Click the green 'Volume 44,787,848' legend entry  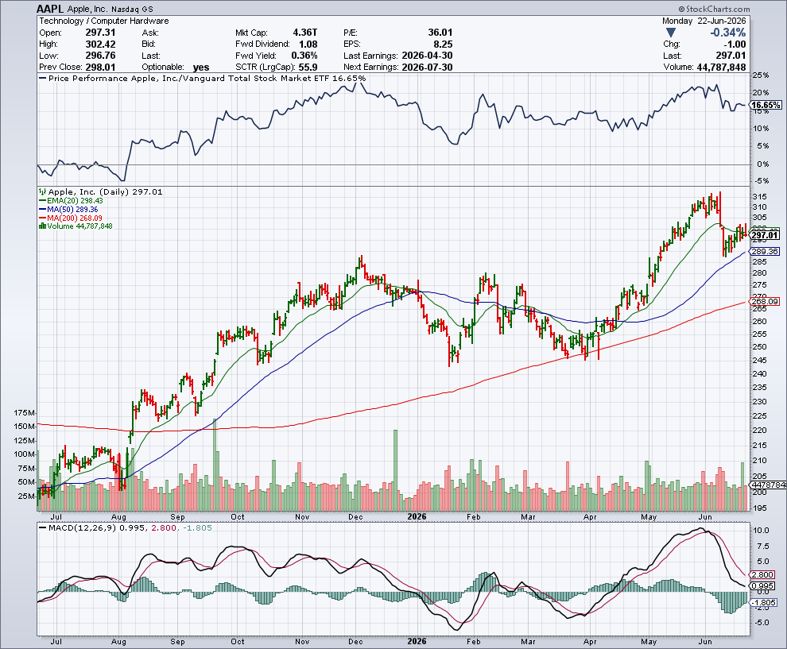[79, 226]
